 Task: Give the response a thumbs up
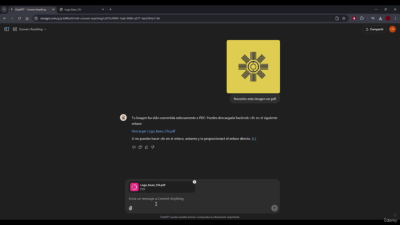click(x=146, y=147)
